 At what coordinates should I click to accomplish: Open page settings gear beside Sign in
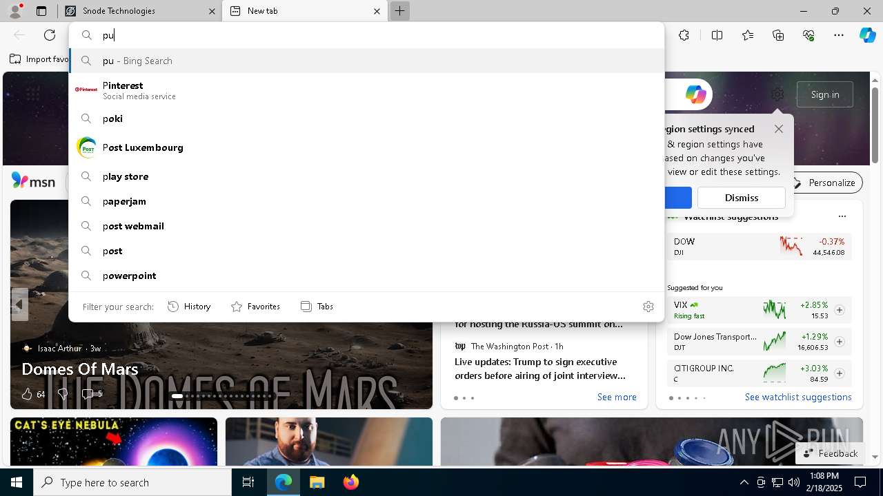click(777, 94)
